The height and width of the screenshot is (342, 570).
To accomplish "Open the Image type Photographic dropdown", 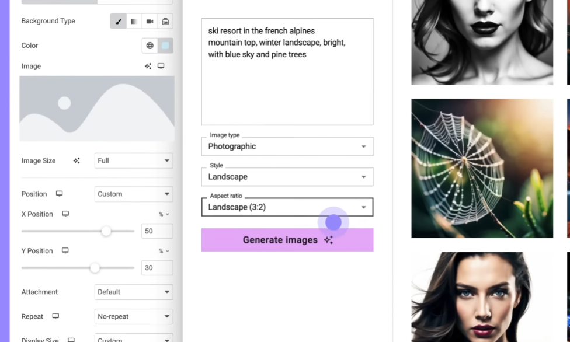I will 287,146.
